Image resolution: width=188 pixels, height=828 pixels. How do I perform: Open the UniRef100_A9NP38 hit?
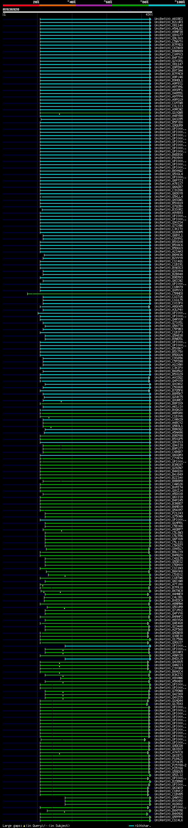(168, 32)
